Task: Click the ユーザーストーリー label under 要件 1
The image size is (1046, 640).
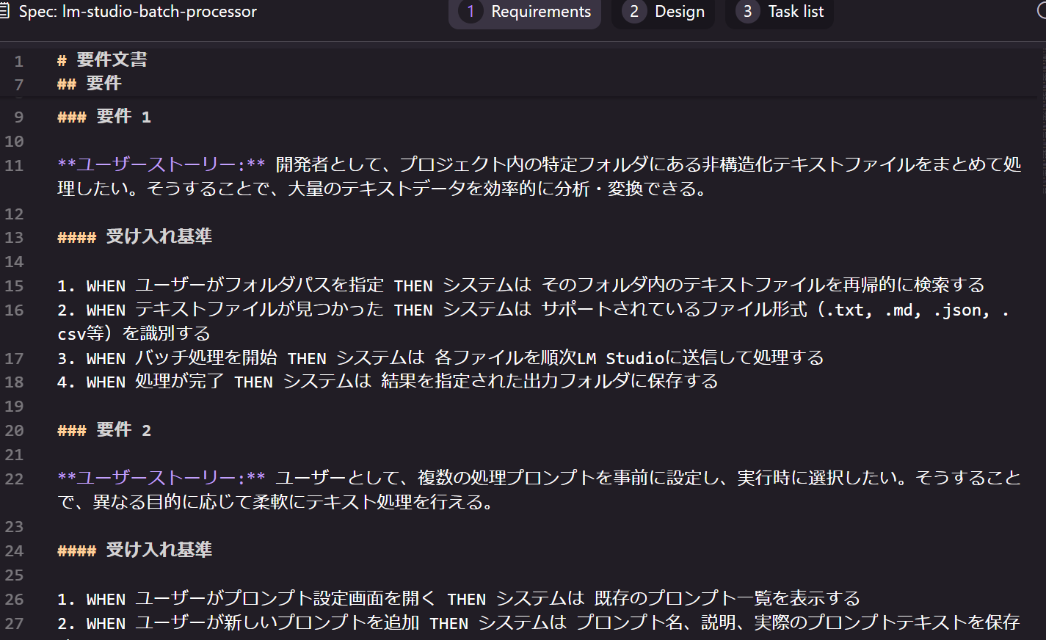Action: pyautogui.click(x=158, y=165)
